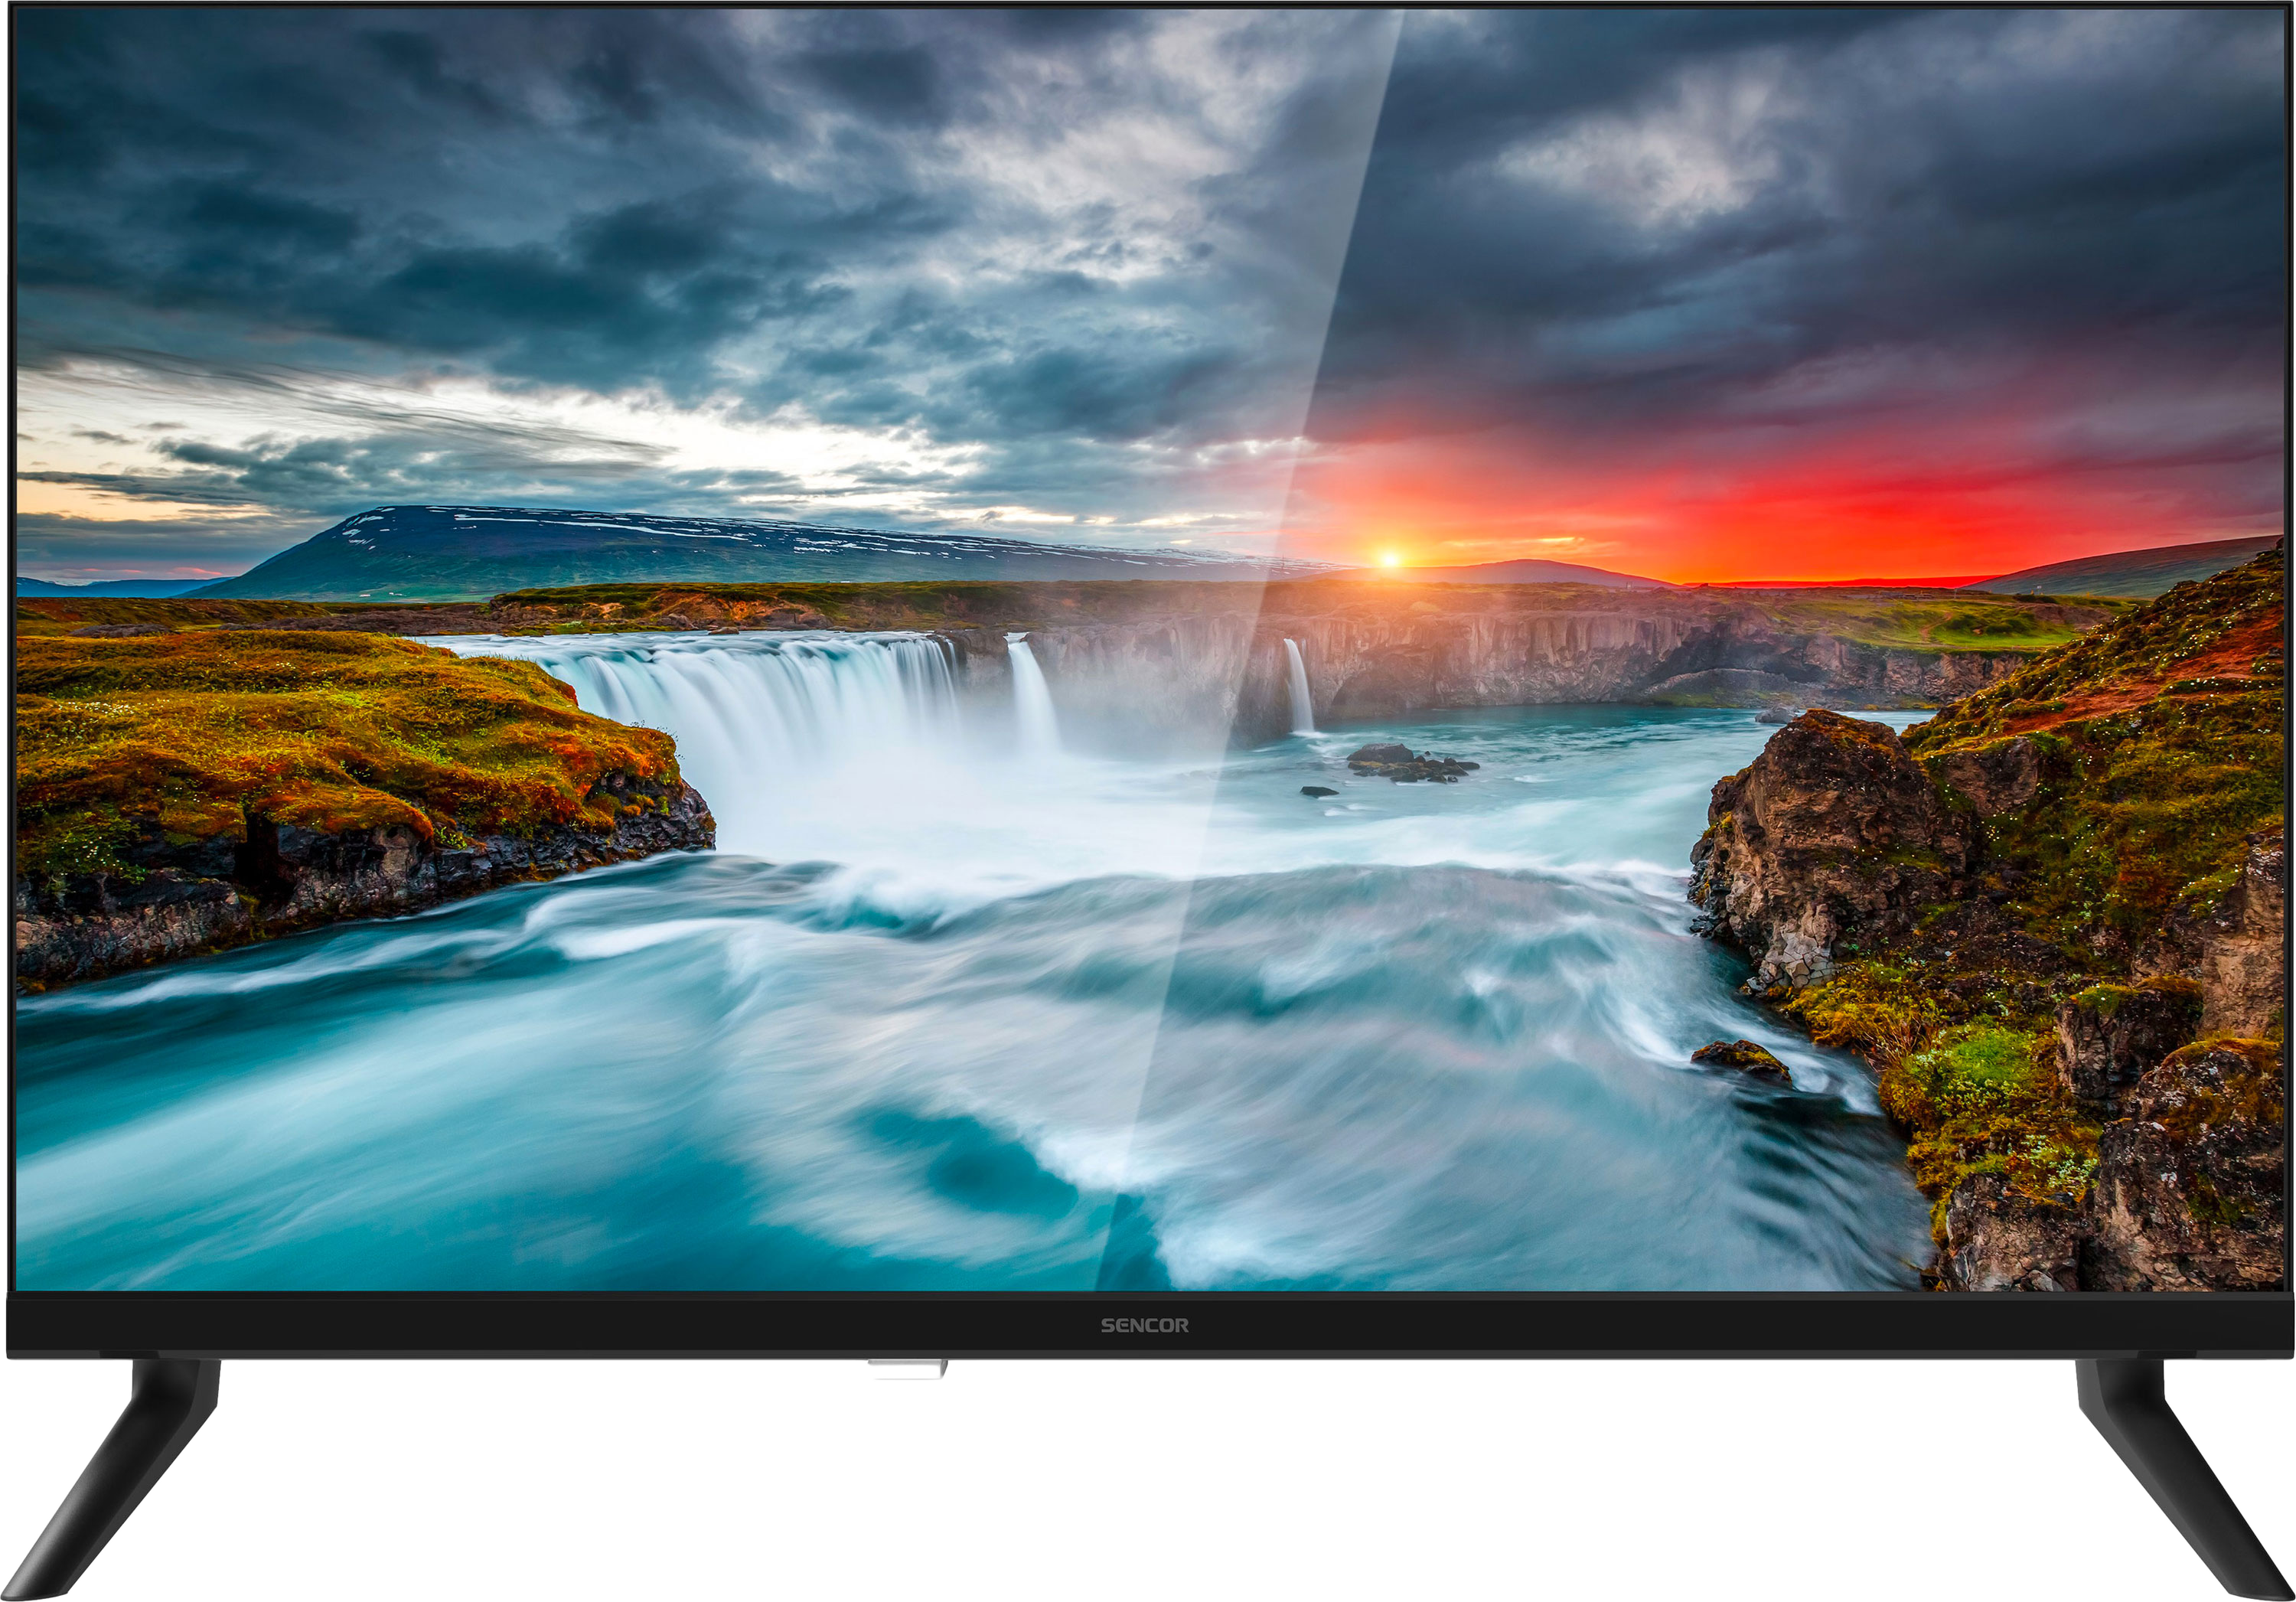Click the SENCOR logo on the bezel
This screenshot has height=1602, width=2296.
(1144, 1326)
